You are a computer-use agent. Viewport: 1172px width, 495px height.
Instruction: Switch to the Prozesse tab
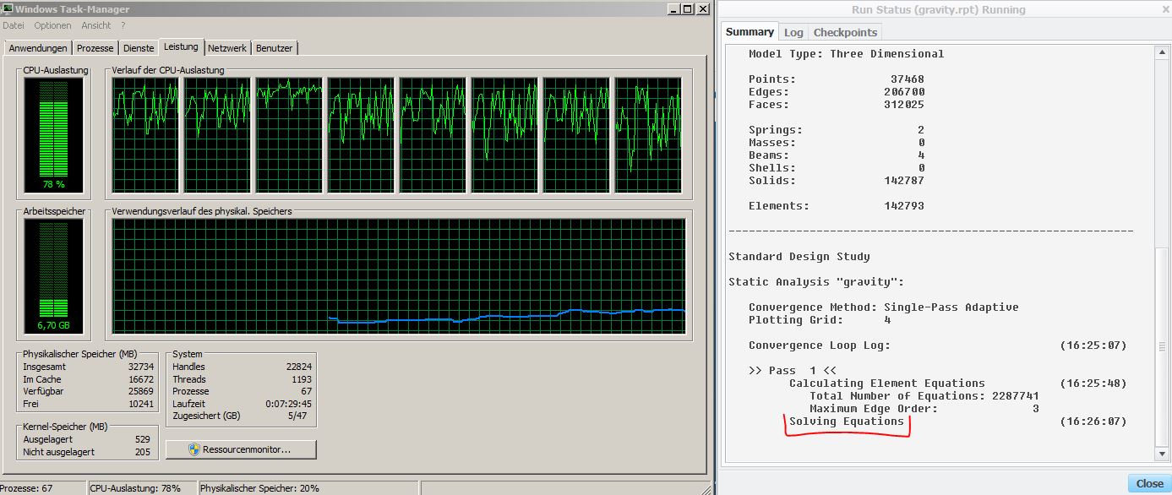click(x=95, y=48)
